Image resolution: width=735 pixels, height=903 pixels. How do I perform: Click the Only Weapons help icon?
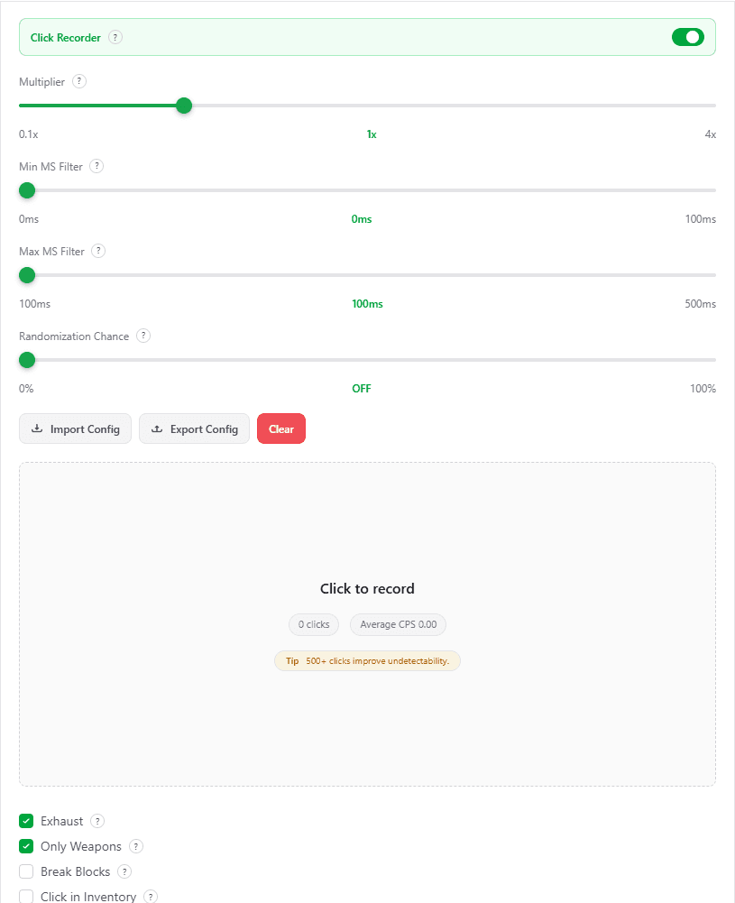[135, 846]
